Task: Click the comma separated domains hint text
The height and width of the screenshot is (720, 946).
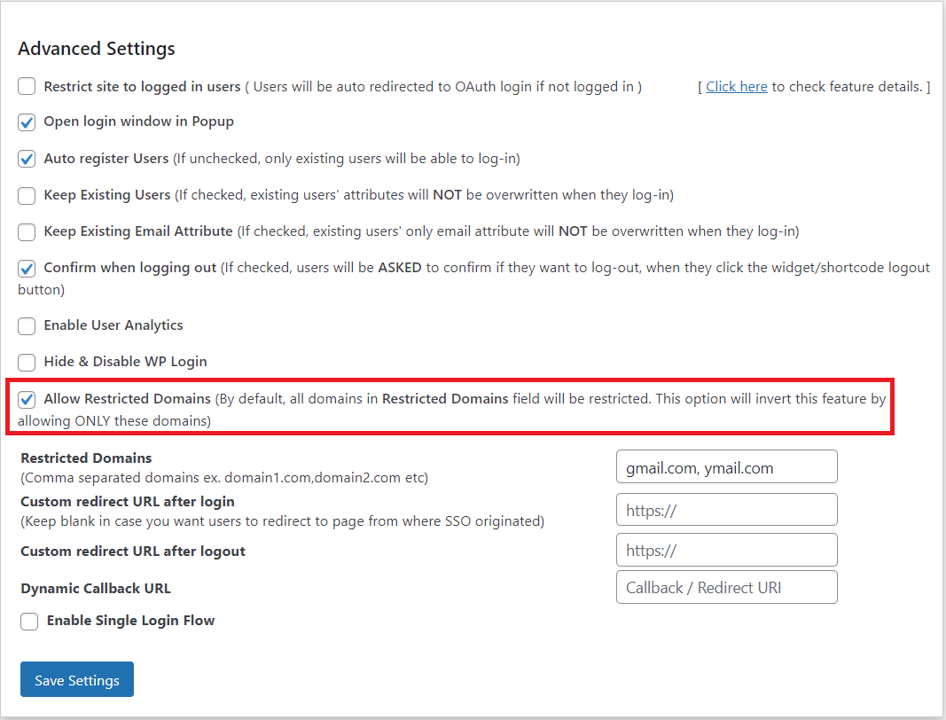Action: coord(224,478)
